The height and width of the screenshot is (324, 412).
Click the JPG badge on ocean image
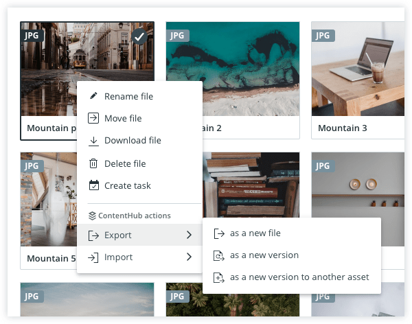click(178, 36)
